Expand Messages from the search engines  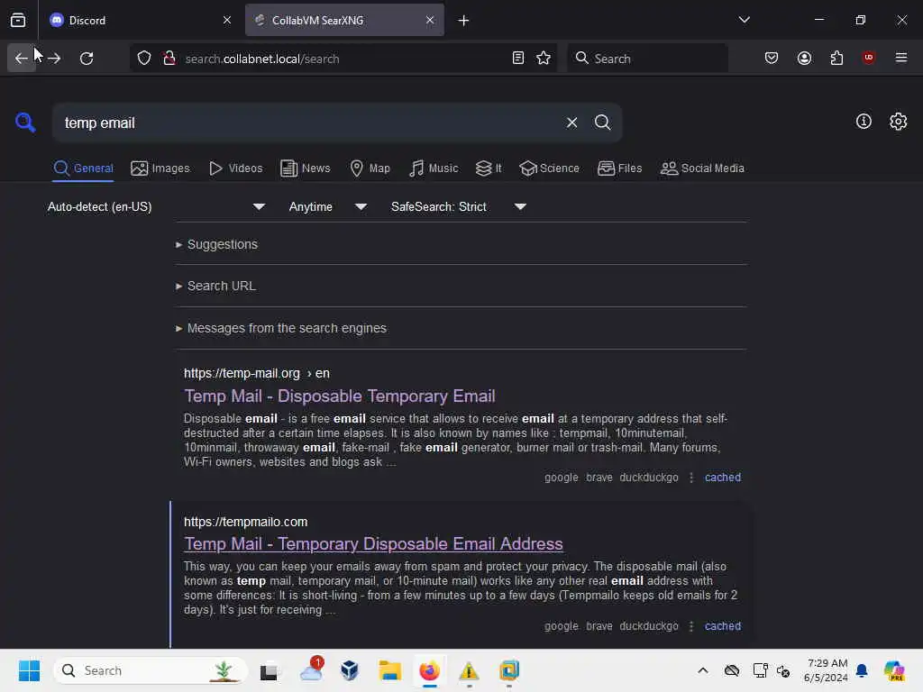[281, 328]
